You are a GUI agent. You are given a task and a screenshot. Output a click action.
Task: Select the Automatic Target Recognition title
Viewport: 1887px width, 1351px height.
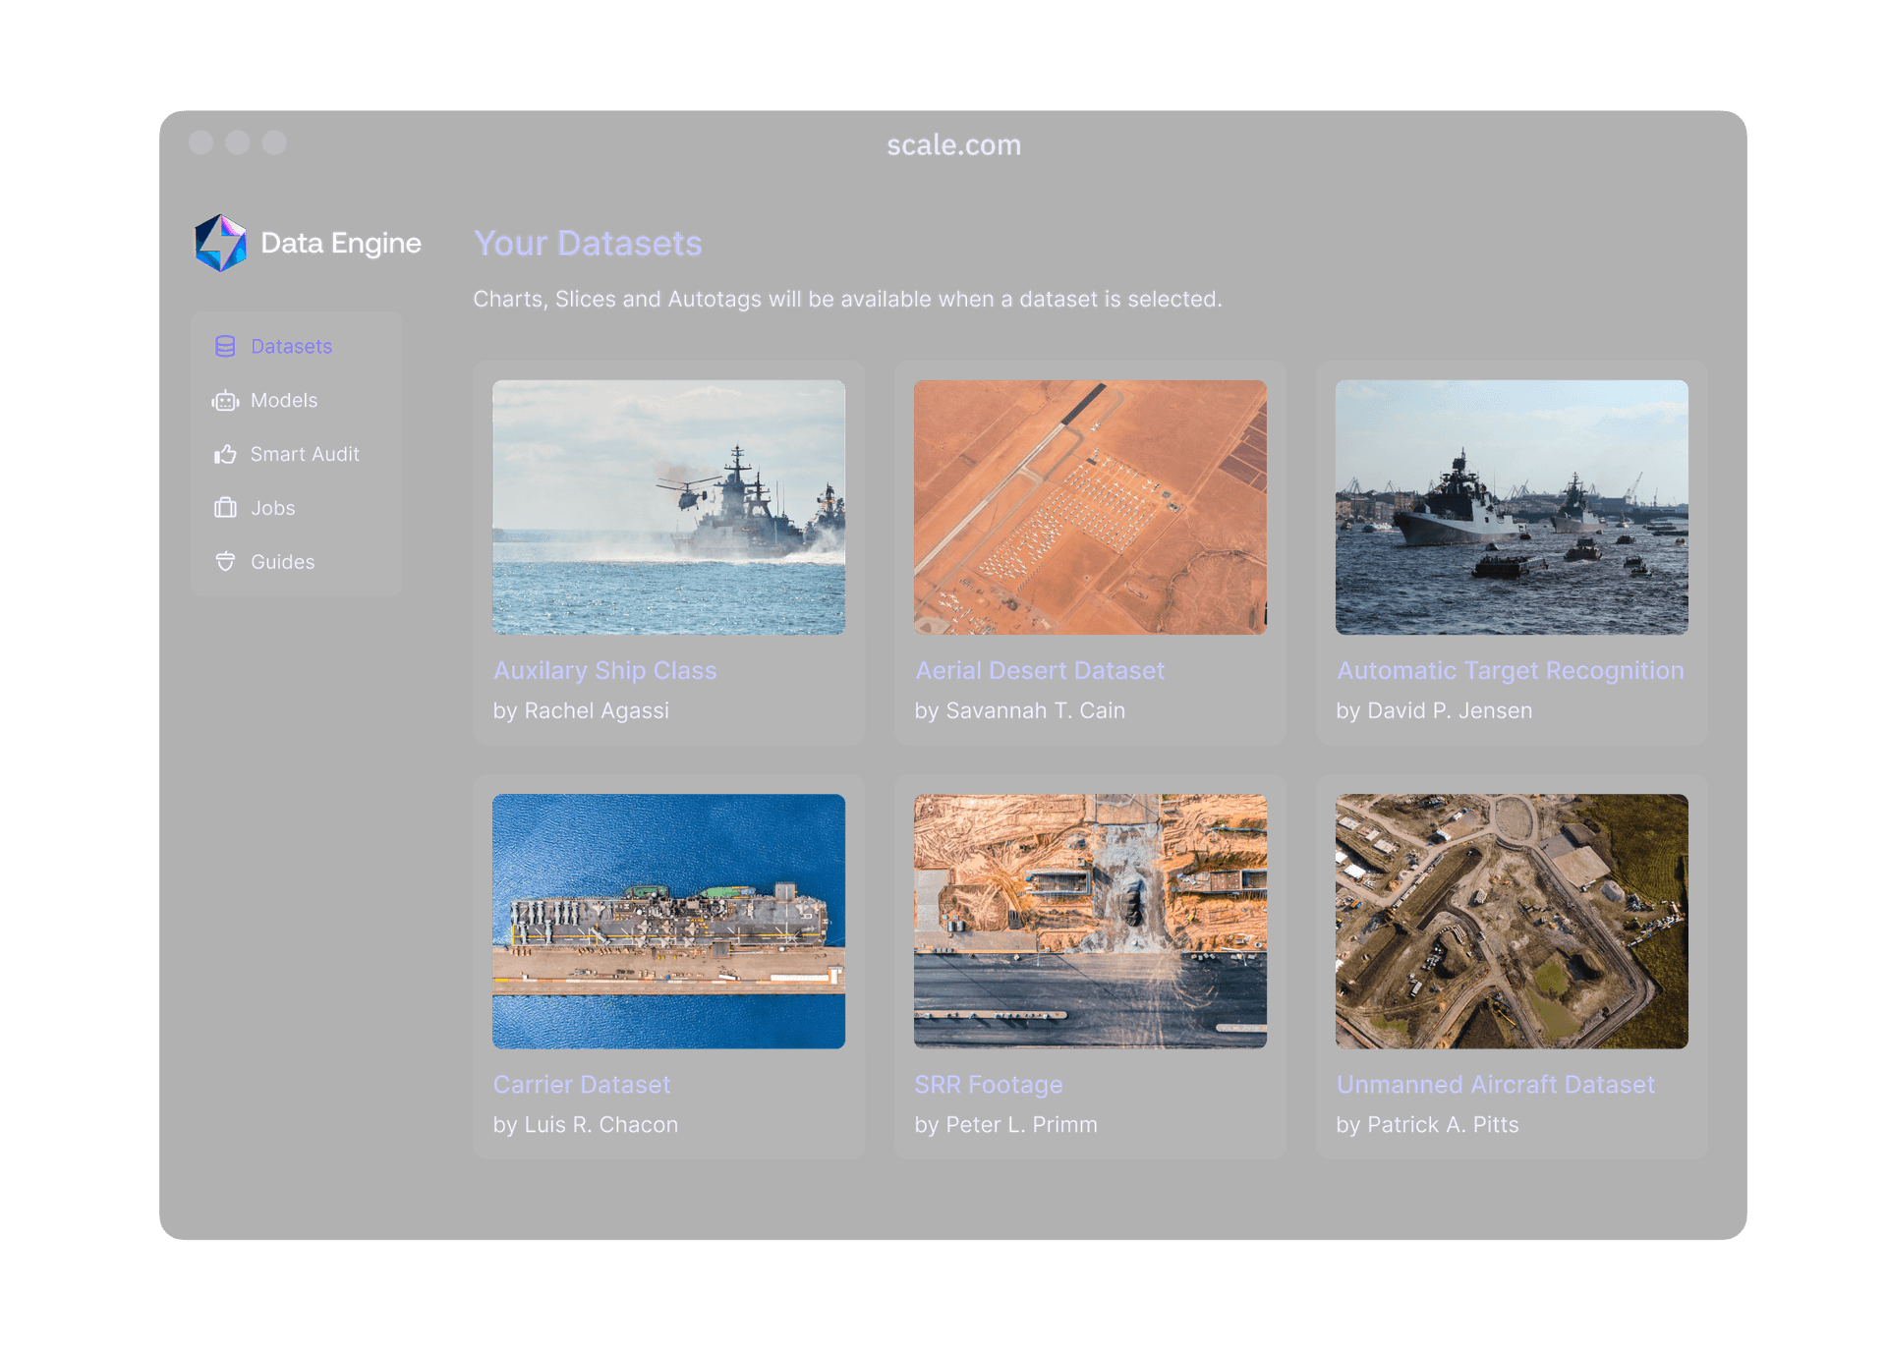tap(1510, 670)
